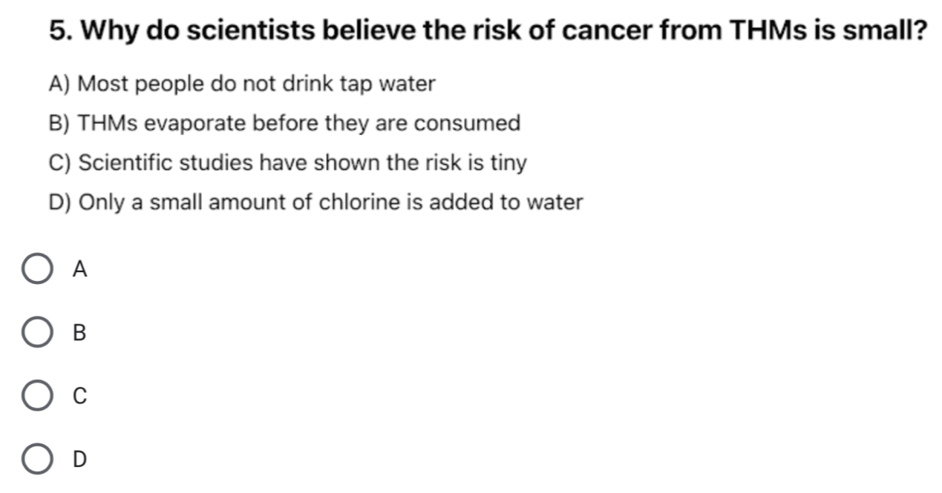Click the "C" label beside the third radio

pyautogui.click(x=80, y=397)
